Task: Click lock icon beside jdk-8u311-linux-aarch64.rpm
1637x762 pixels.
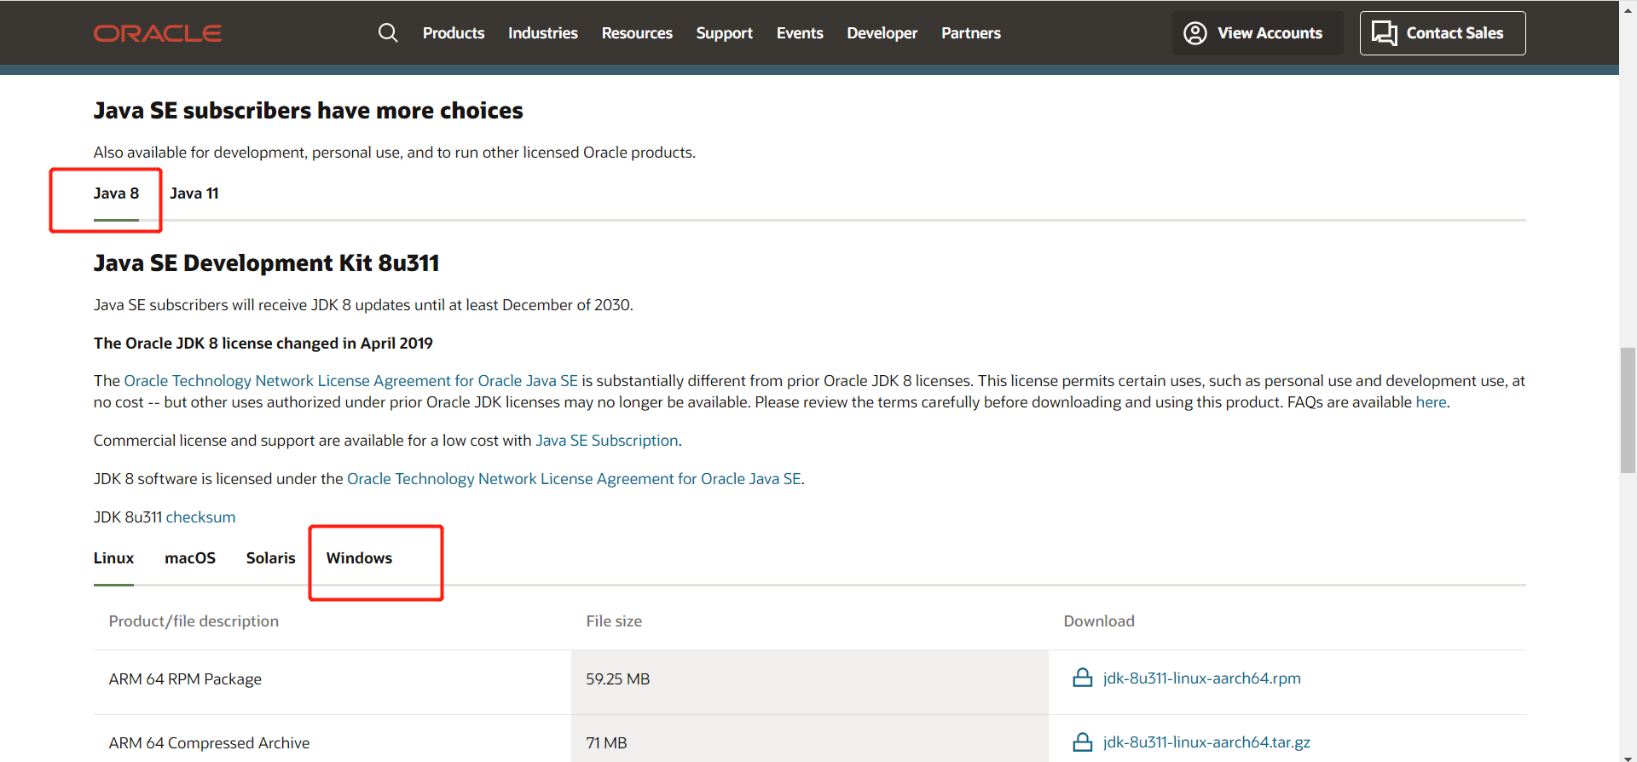Action: pyautogui.click(x=1083, y=678)
